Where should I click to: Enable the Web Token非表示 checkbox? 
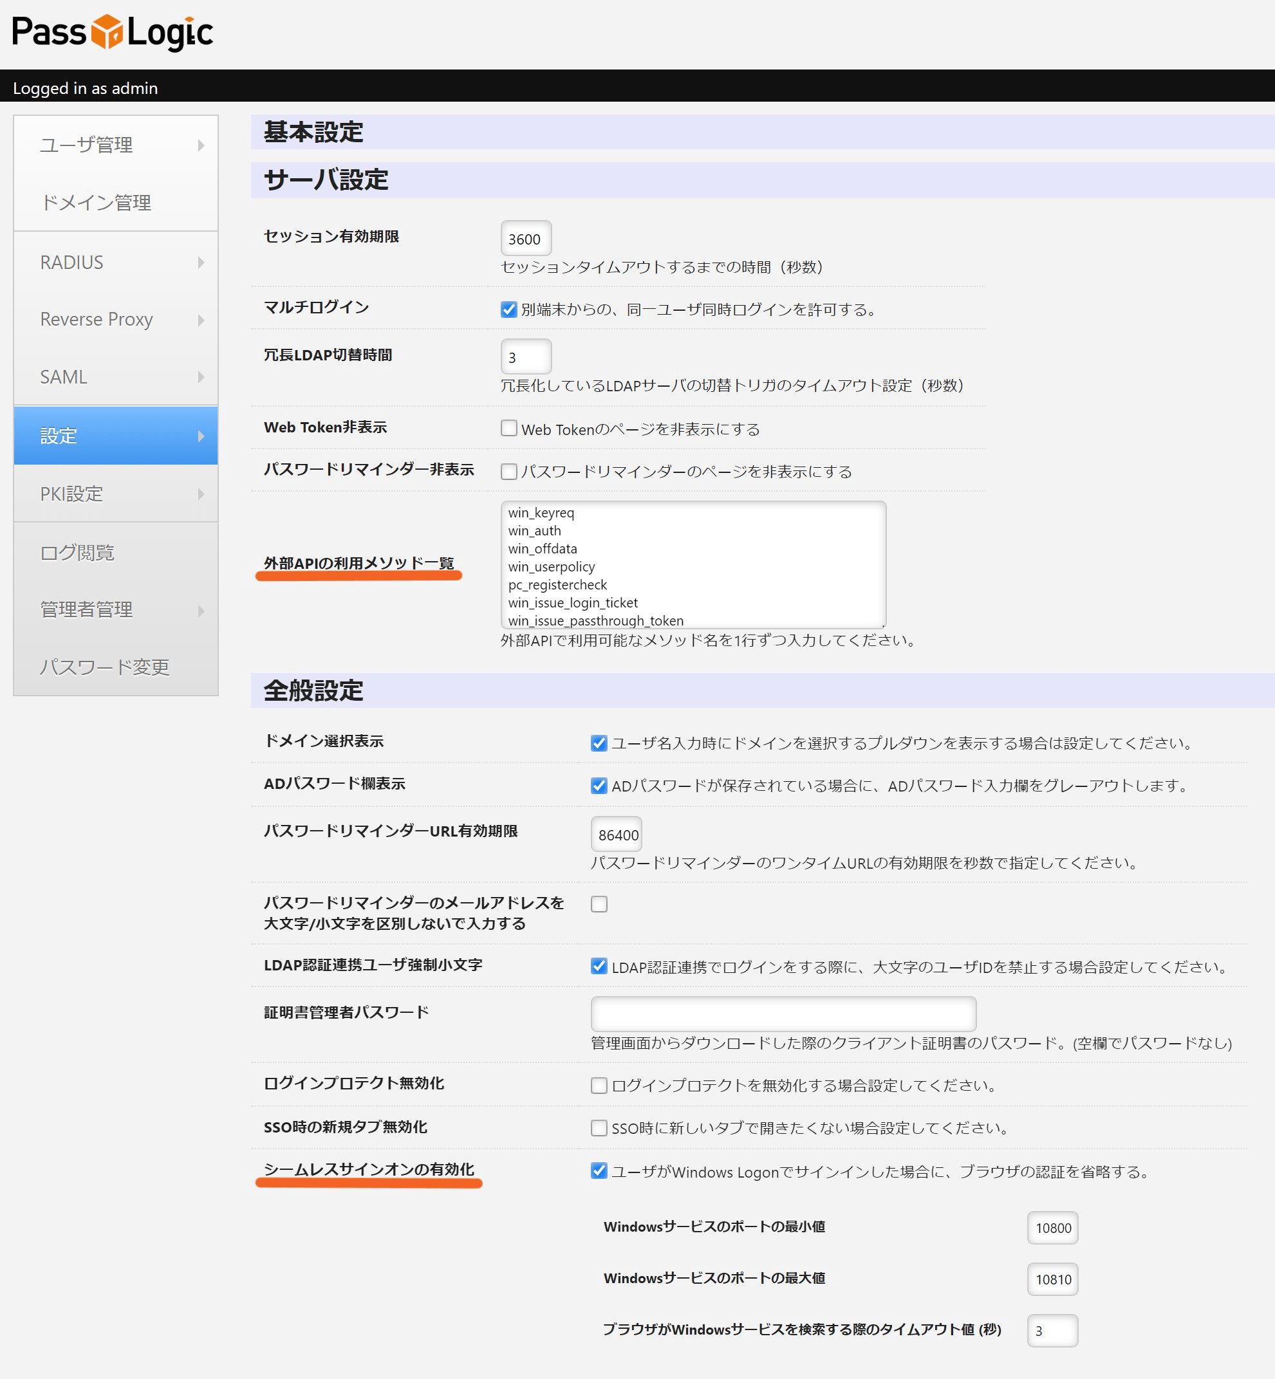pos(509,429)
